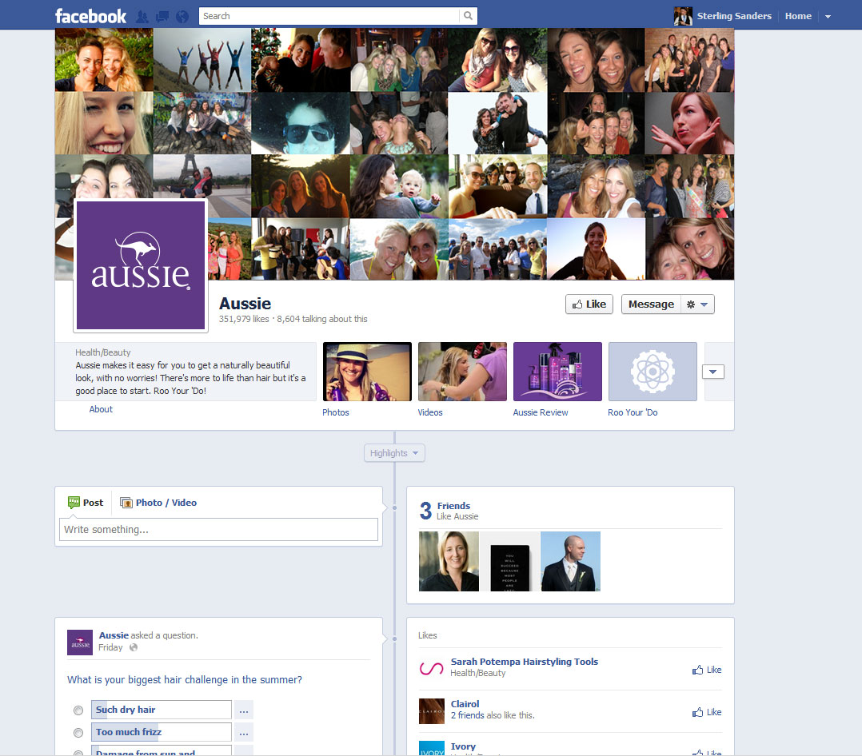The width and height of the screenshot is (862, 756).
Task: Open the Photos thumbnail of woman in hat
Action: coord(367,372)
